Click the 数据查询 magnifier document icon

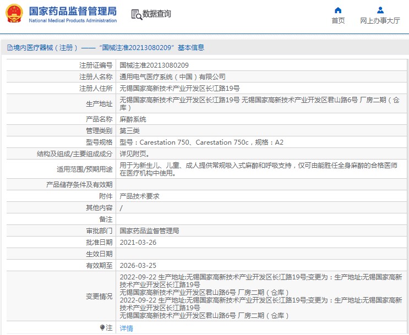[137, 15]
